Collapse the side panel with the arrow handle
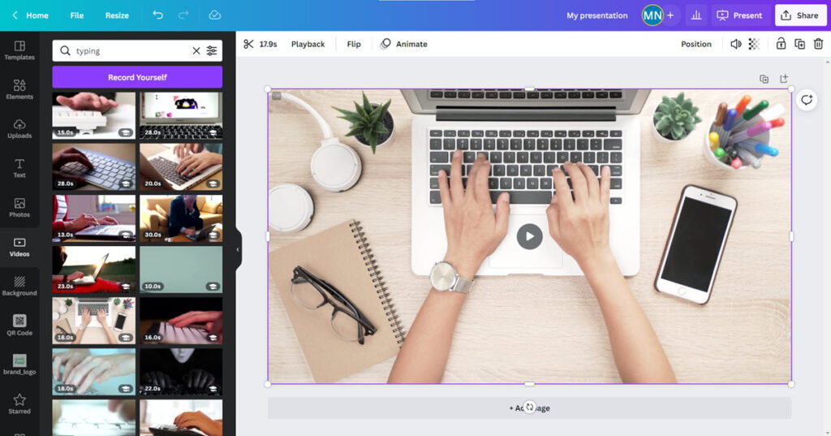This screenshot has height=436, width=831. pyautogui.click(x=238, y=249)
